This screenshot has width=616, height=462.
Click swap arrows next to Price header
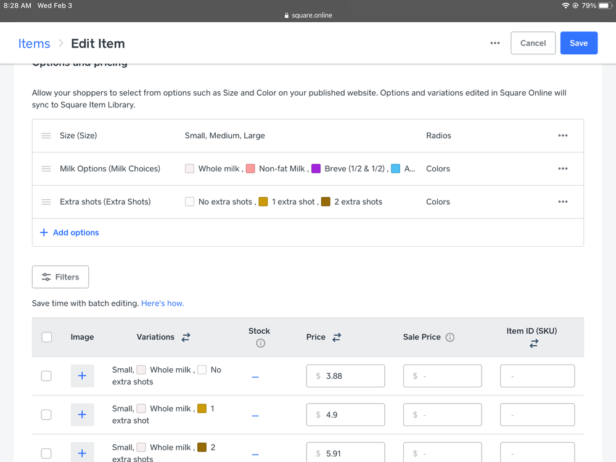coord(337,337)
